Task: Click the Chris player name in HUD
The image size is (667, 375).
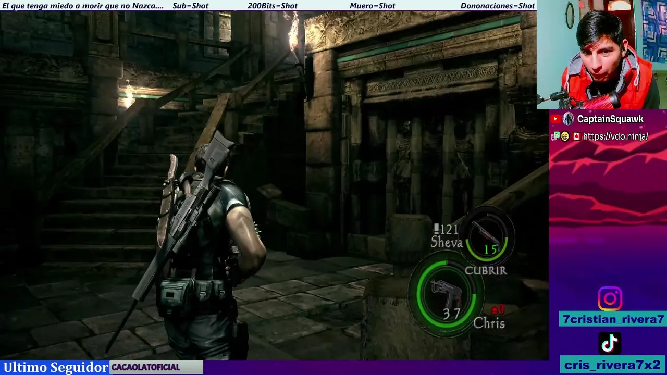Action: (x=489, y=323)
